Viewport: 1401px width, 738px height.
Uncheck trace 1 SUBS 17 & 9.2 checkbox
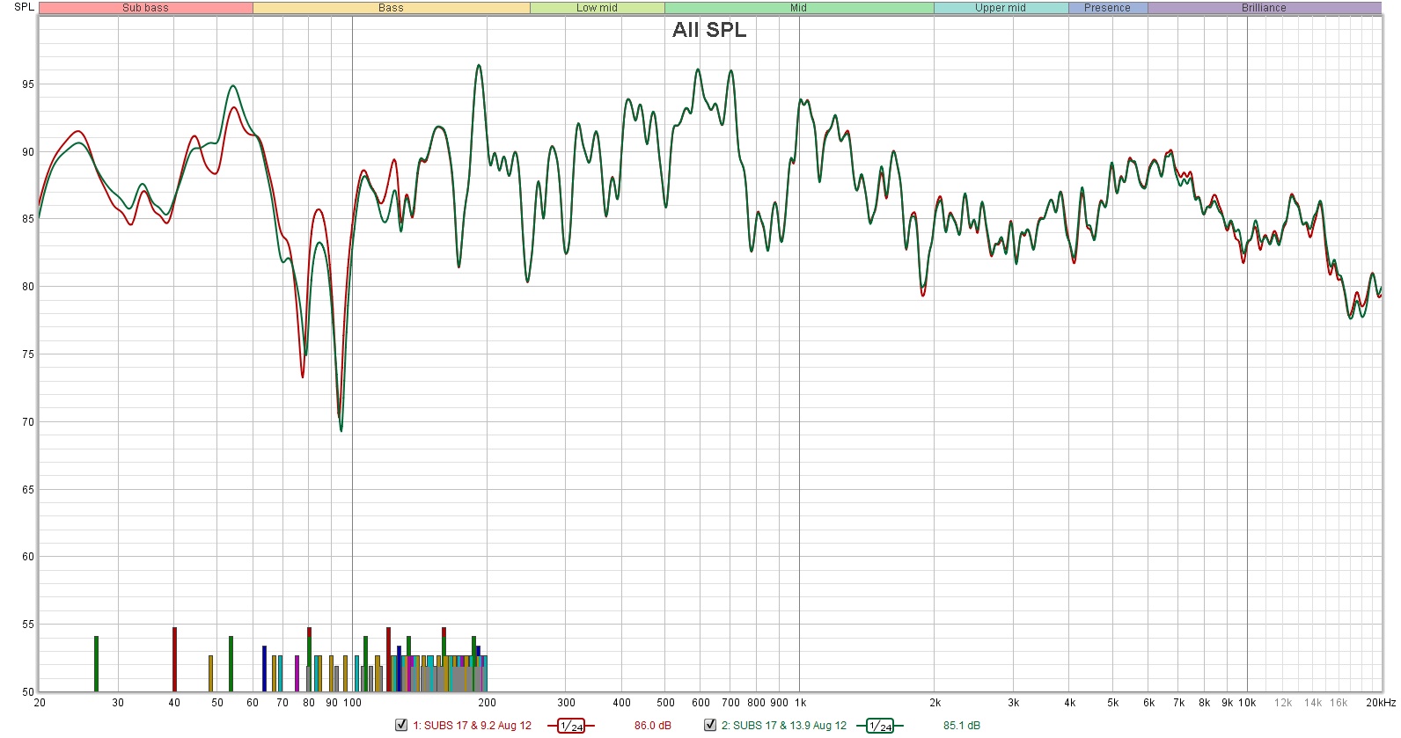point(401,726)
